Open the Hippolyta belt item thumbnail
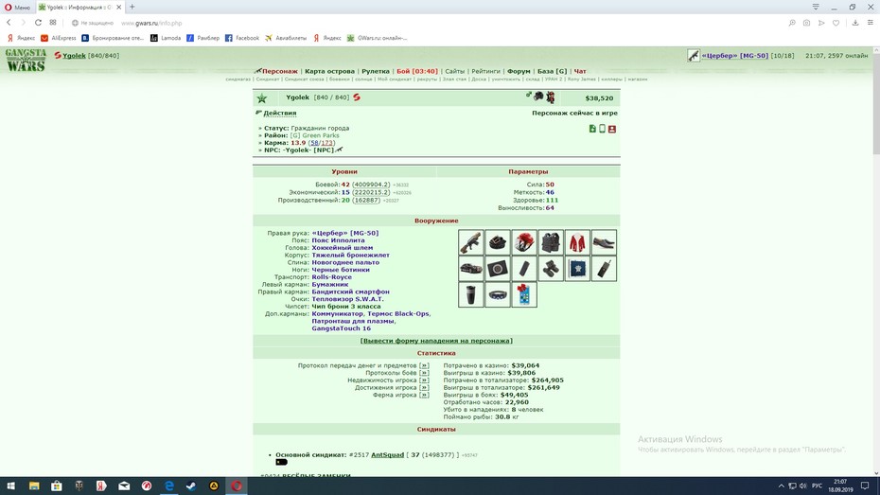The width and height of the screenshot is (880, 495). pos(497,242)
